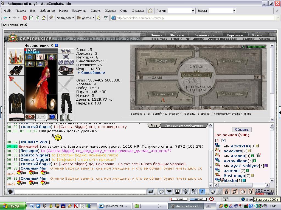This screenshot has width=281, height=210.
Task: Click the eraser clear chat icon
Action: pyautogui.click(x=161, y=192)
